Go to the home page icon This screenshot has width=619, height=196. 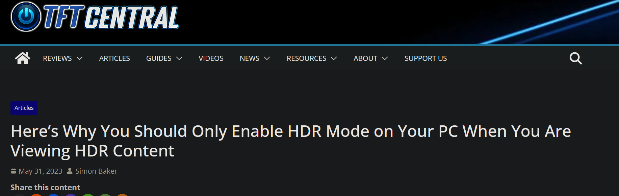point(23,58)
